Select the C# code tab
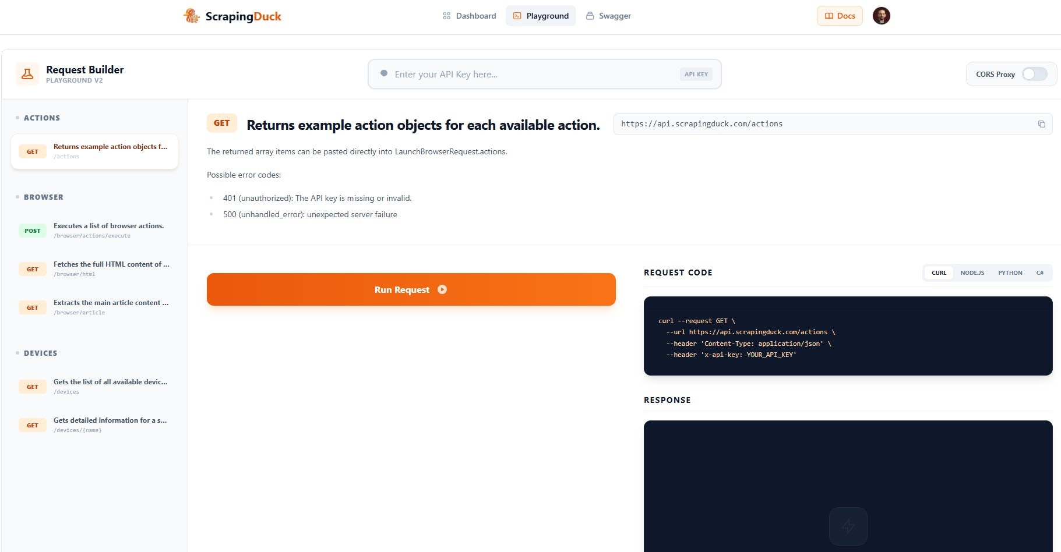Screen dimensions: 1061x552 coord(1039,273)
